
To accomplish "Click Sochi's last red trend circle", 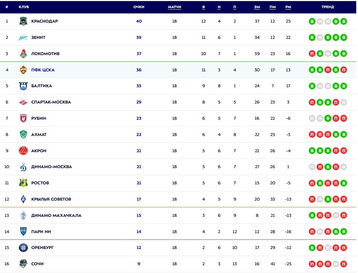I will [343, 264].
